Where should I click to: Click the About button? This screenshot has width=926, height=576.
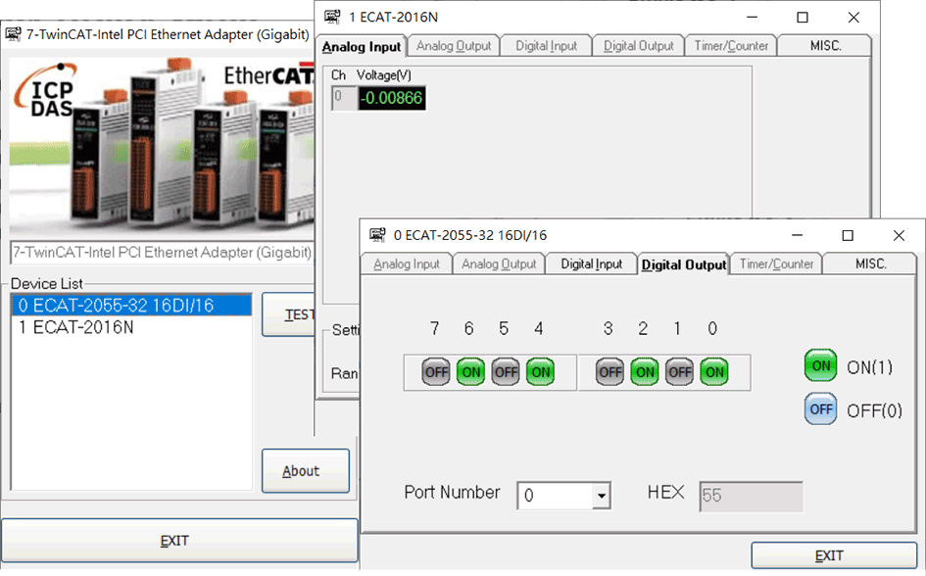[306, 471]
